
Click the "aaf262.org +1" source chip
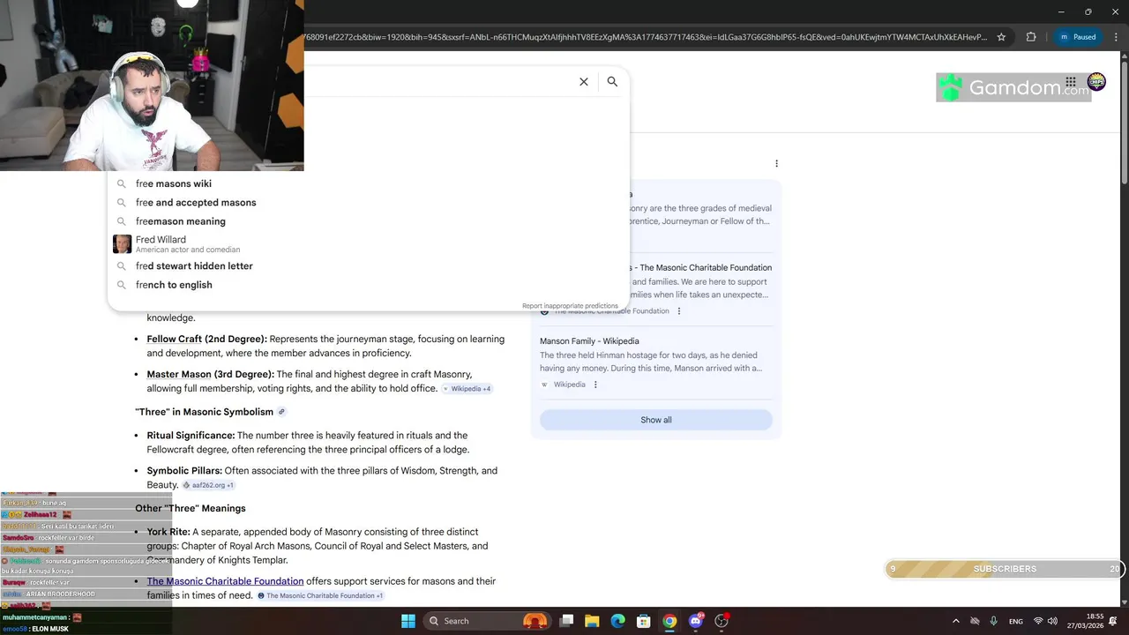click(209, 485)
